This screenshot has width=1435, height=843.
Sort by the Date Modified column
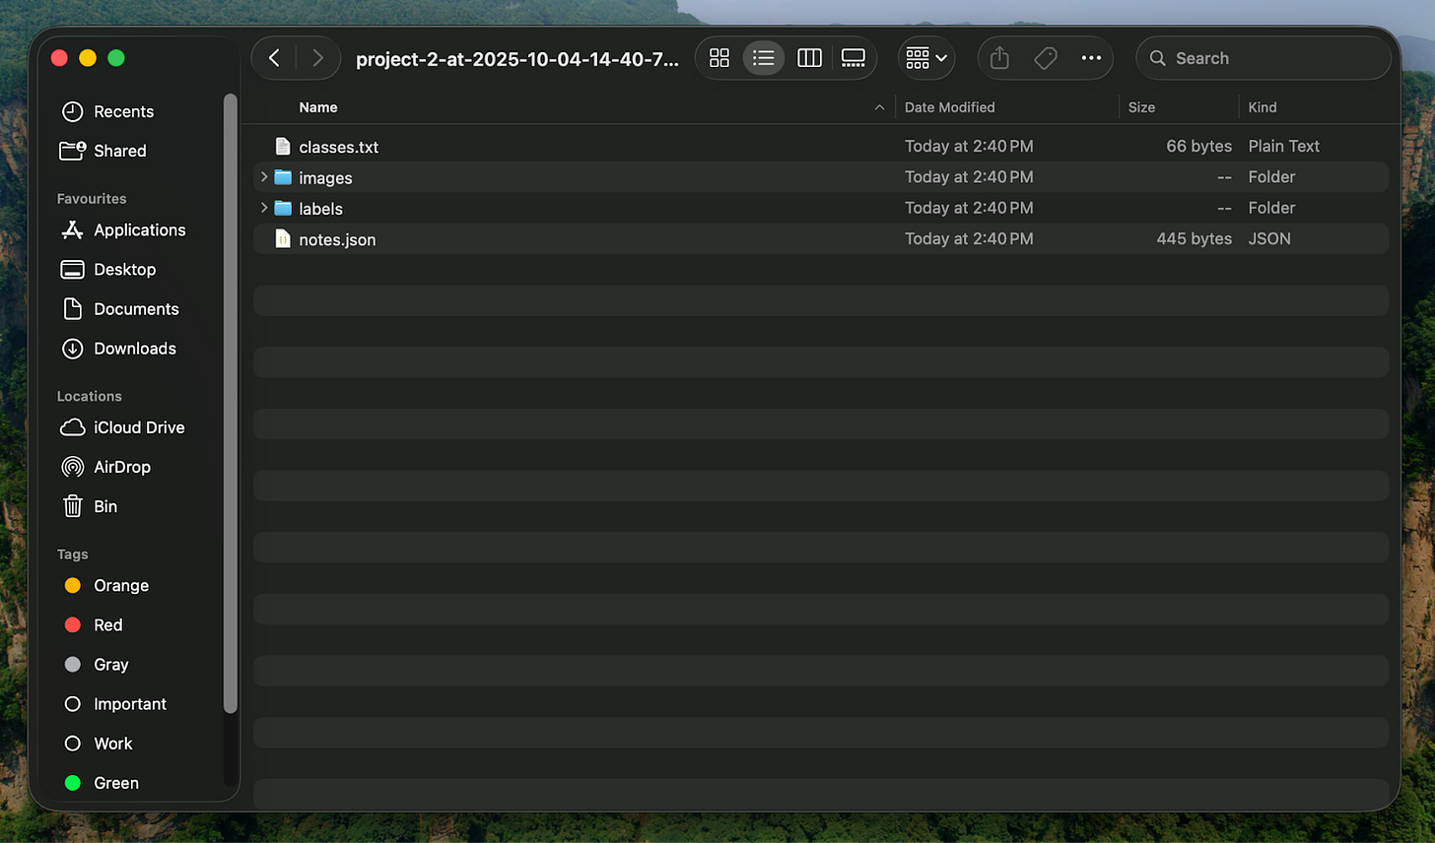coord(949,107)
